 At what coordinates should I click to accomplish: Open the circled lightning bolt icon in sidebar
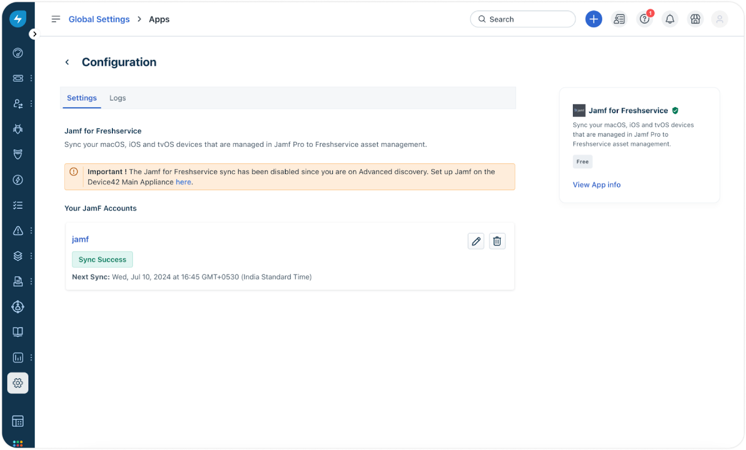(18, 180)
